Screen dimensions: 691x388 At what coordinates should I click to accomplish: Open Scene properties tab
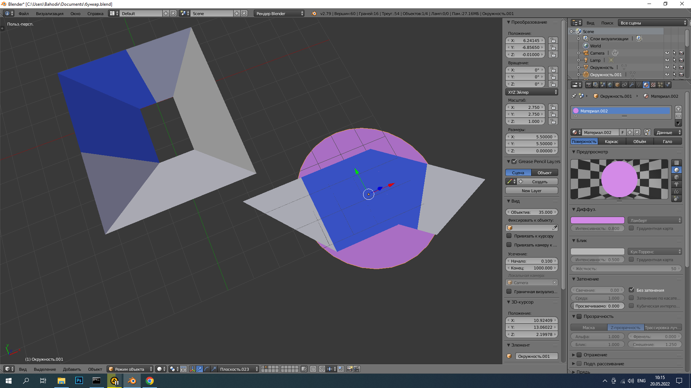click(603, 85)
